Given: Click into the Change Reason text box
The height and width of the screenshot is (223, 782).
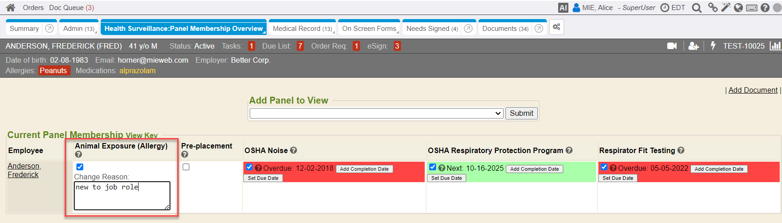Looking at the screenshot, I should pyautogui.click(x=122, y=196).
